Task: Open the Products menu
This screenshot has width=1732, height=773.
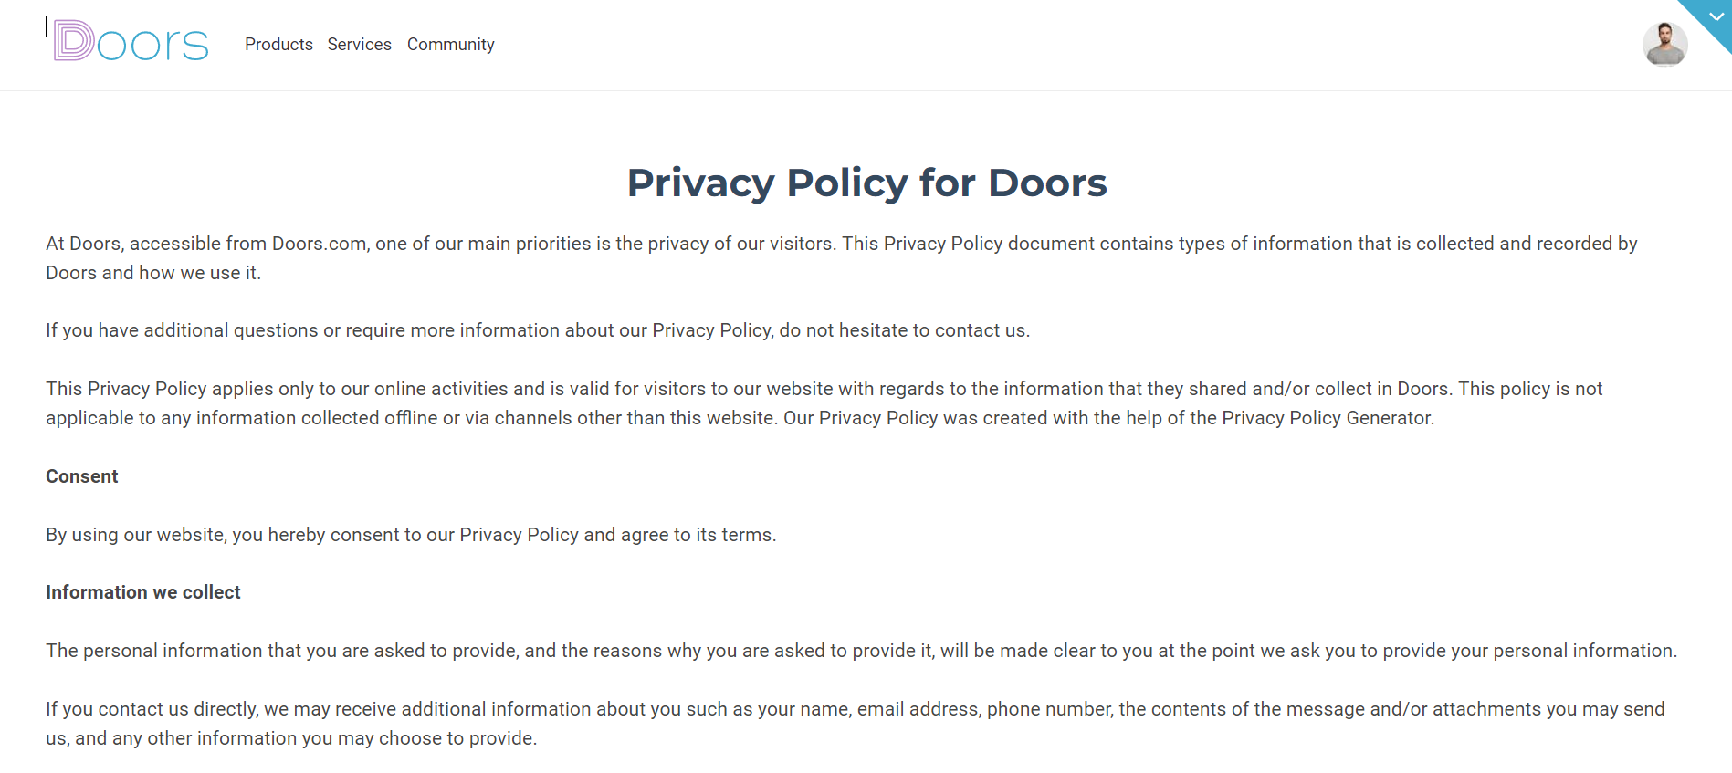Action: (278, 45)
